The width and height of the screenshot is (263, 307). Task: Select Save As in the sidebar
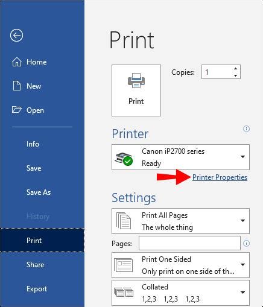tap(39, 192)
